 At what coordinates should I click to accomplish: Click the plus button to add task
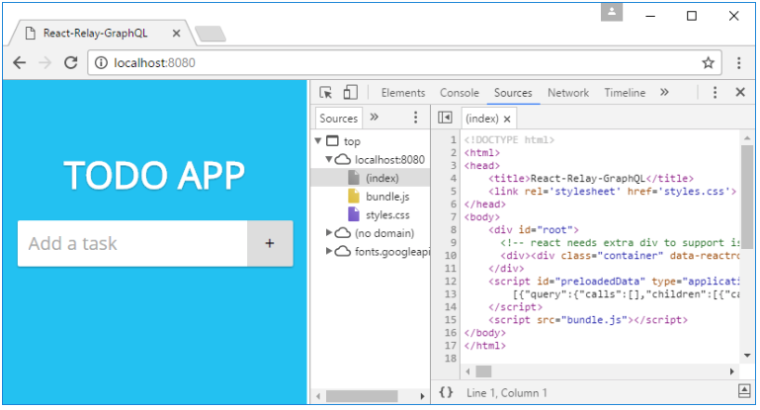click(270, 243)
